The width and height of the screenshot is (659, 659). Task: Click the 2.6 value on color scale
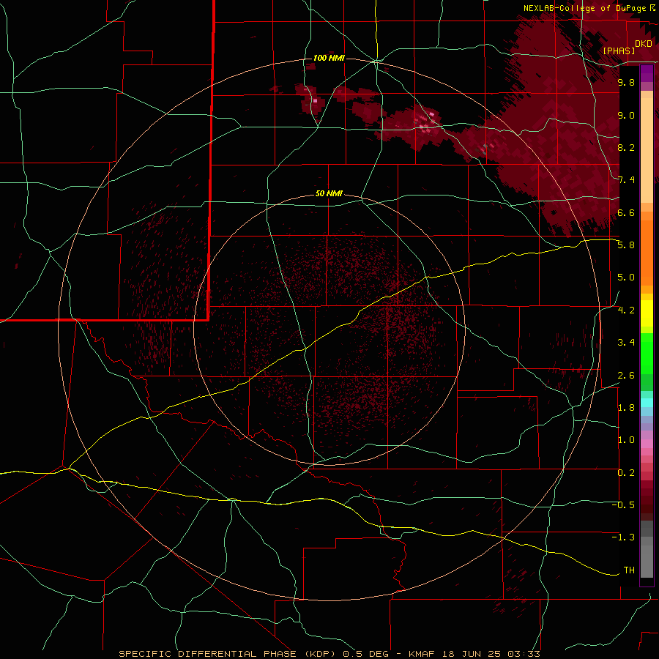pos(626,376)
